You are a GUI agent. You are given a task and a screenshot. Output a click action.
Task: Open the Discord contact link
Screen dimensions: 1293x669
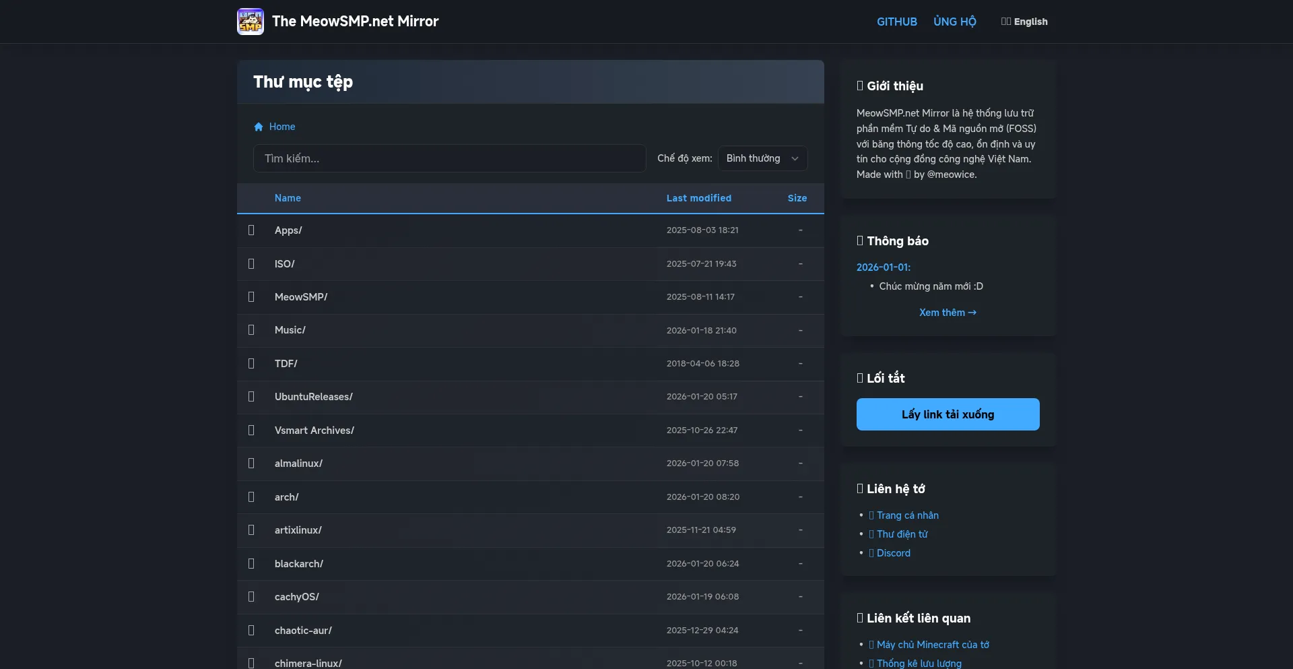893,553
